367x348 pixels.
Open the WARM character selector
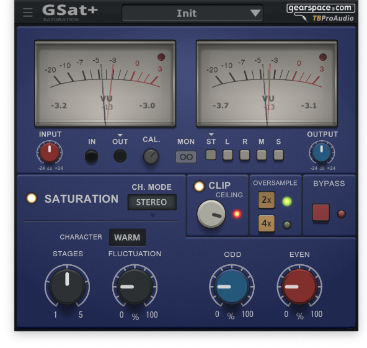pos(127,238)
